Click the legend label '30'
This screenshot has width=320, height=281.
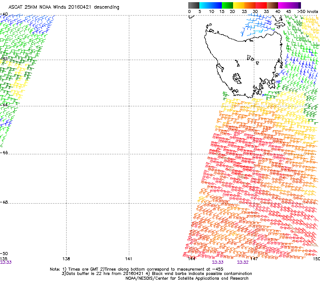pyautogui.click(x=255, y=12)
